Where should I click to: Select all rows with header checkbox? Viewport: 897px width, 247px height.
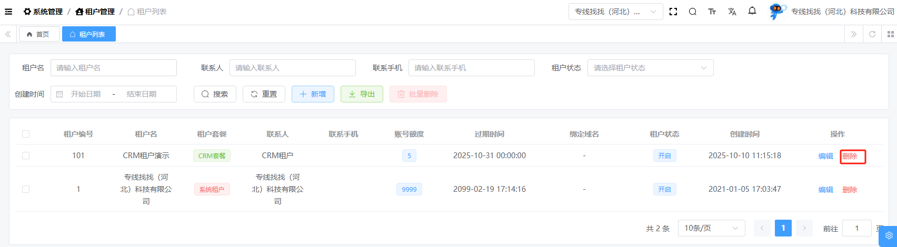pyautogui.click(x=26, y=134)
